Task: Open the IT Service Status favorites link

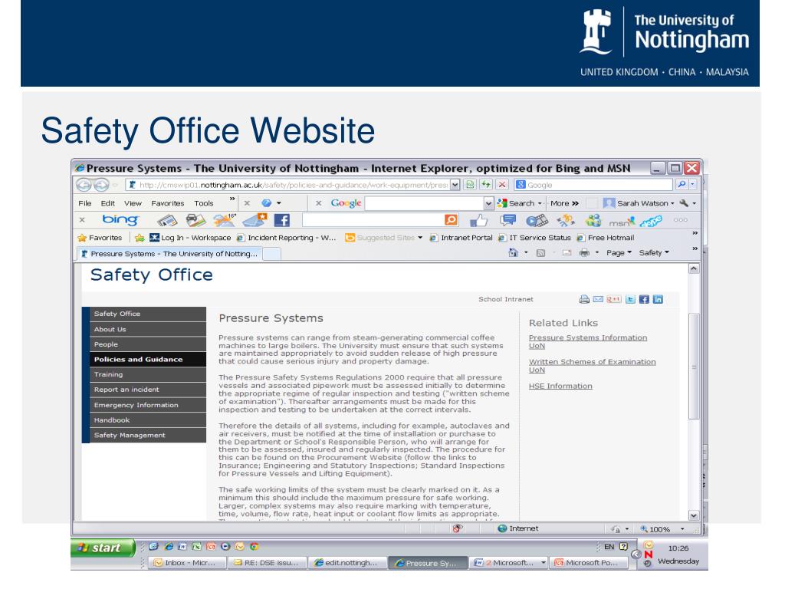Action: click(534, 238)
